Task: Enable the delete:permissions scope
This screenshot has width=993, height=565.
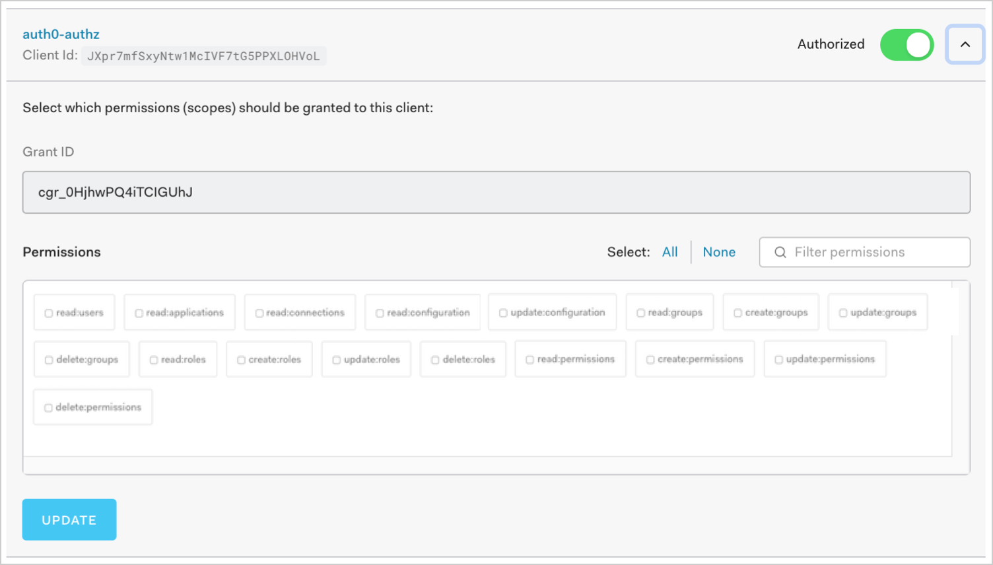Action: [48, 407]
